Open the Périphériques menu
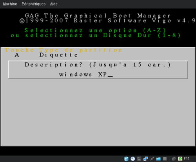This screenshot has width=196, height=162. (34, 4)
